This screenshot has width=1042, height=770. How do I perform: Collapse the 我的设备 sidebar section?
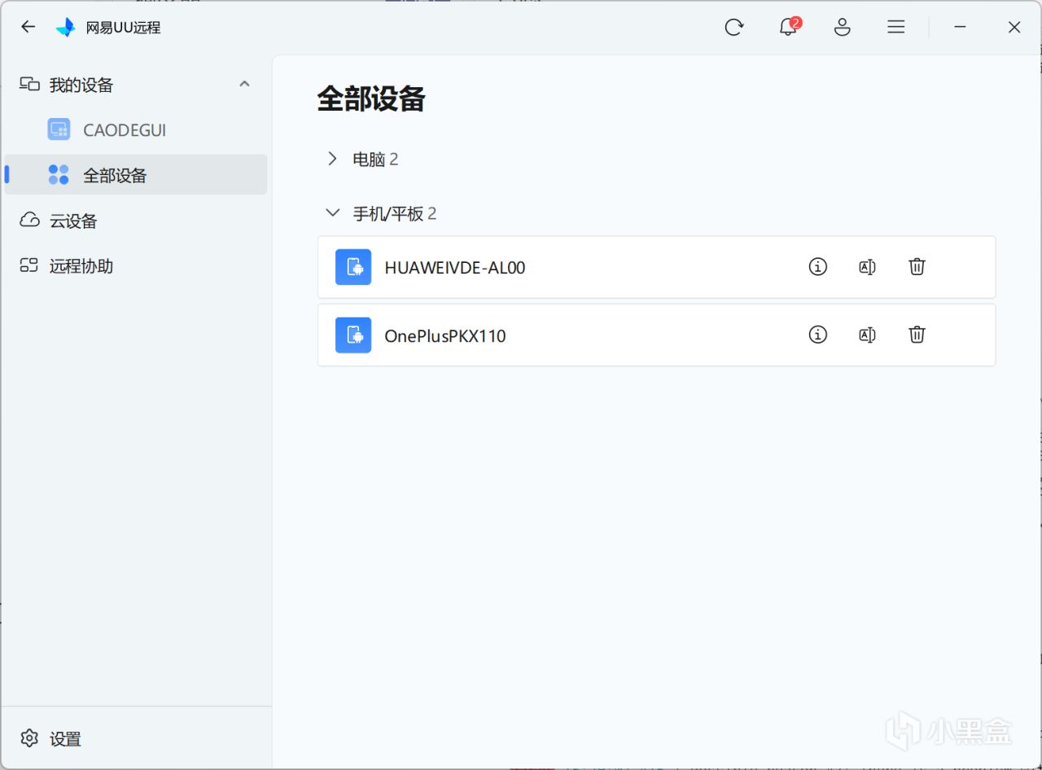click(244, 84)
